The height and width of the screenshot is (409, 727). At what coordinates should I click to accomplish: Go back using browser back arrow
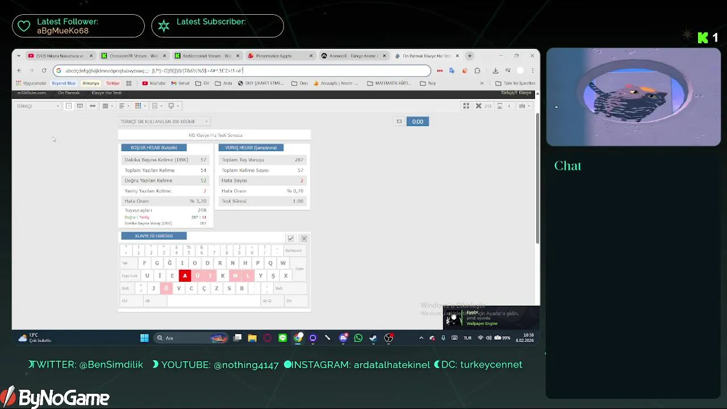pos(19,70)
